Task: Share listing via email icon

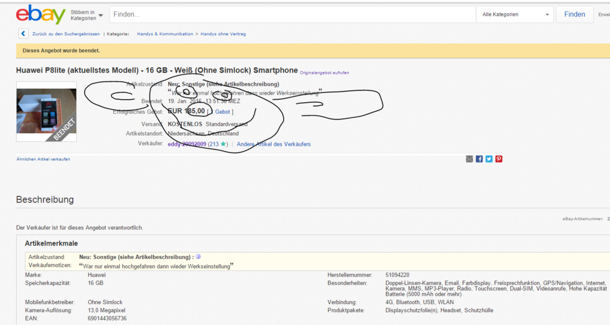Action: tap(469, 159)
